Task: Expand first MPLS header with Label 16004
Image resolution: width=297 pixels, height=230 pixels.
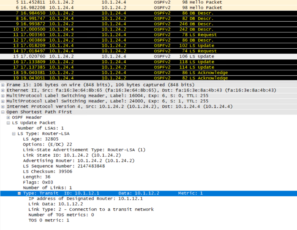Action: coord(3,96)
